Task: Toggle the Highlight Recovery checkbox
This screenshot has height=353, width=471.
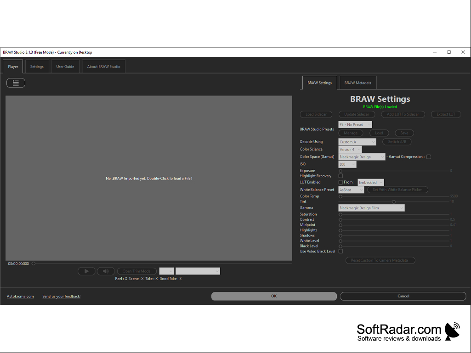Action: 340,176
